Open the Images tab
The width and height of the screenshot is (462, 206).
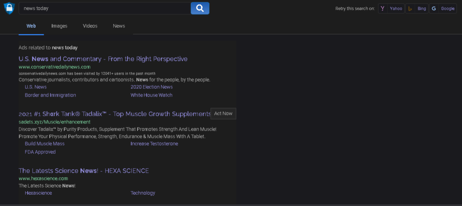[59, 26]
